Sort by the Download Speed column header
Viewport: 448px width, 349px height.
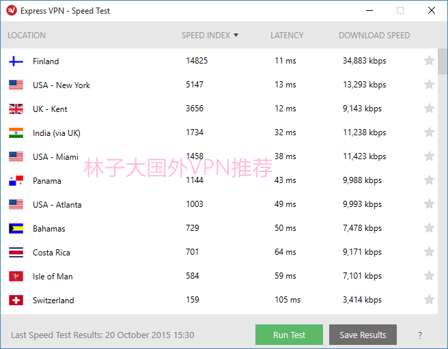[374, 35]
